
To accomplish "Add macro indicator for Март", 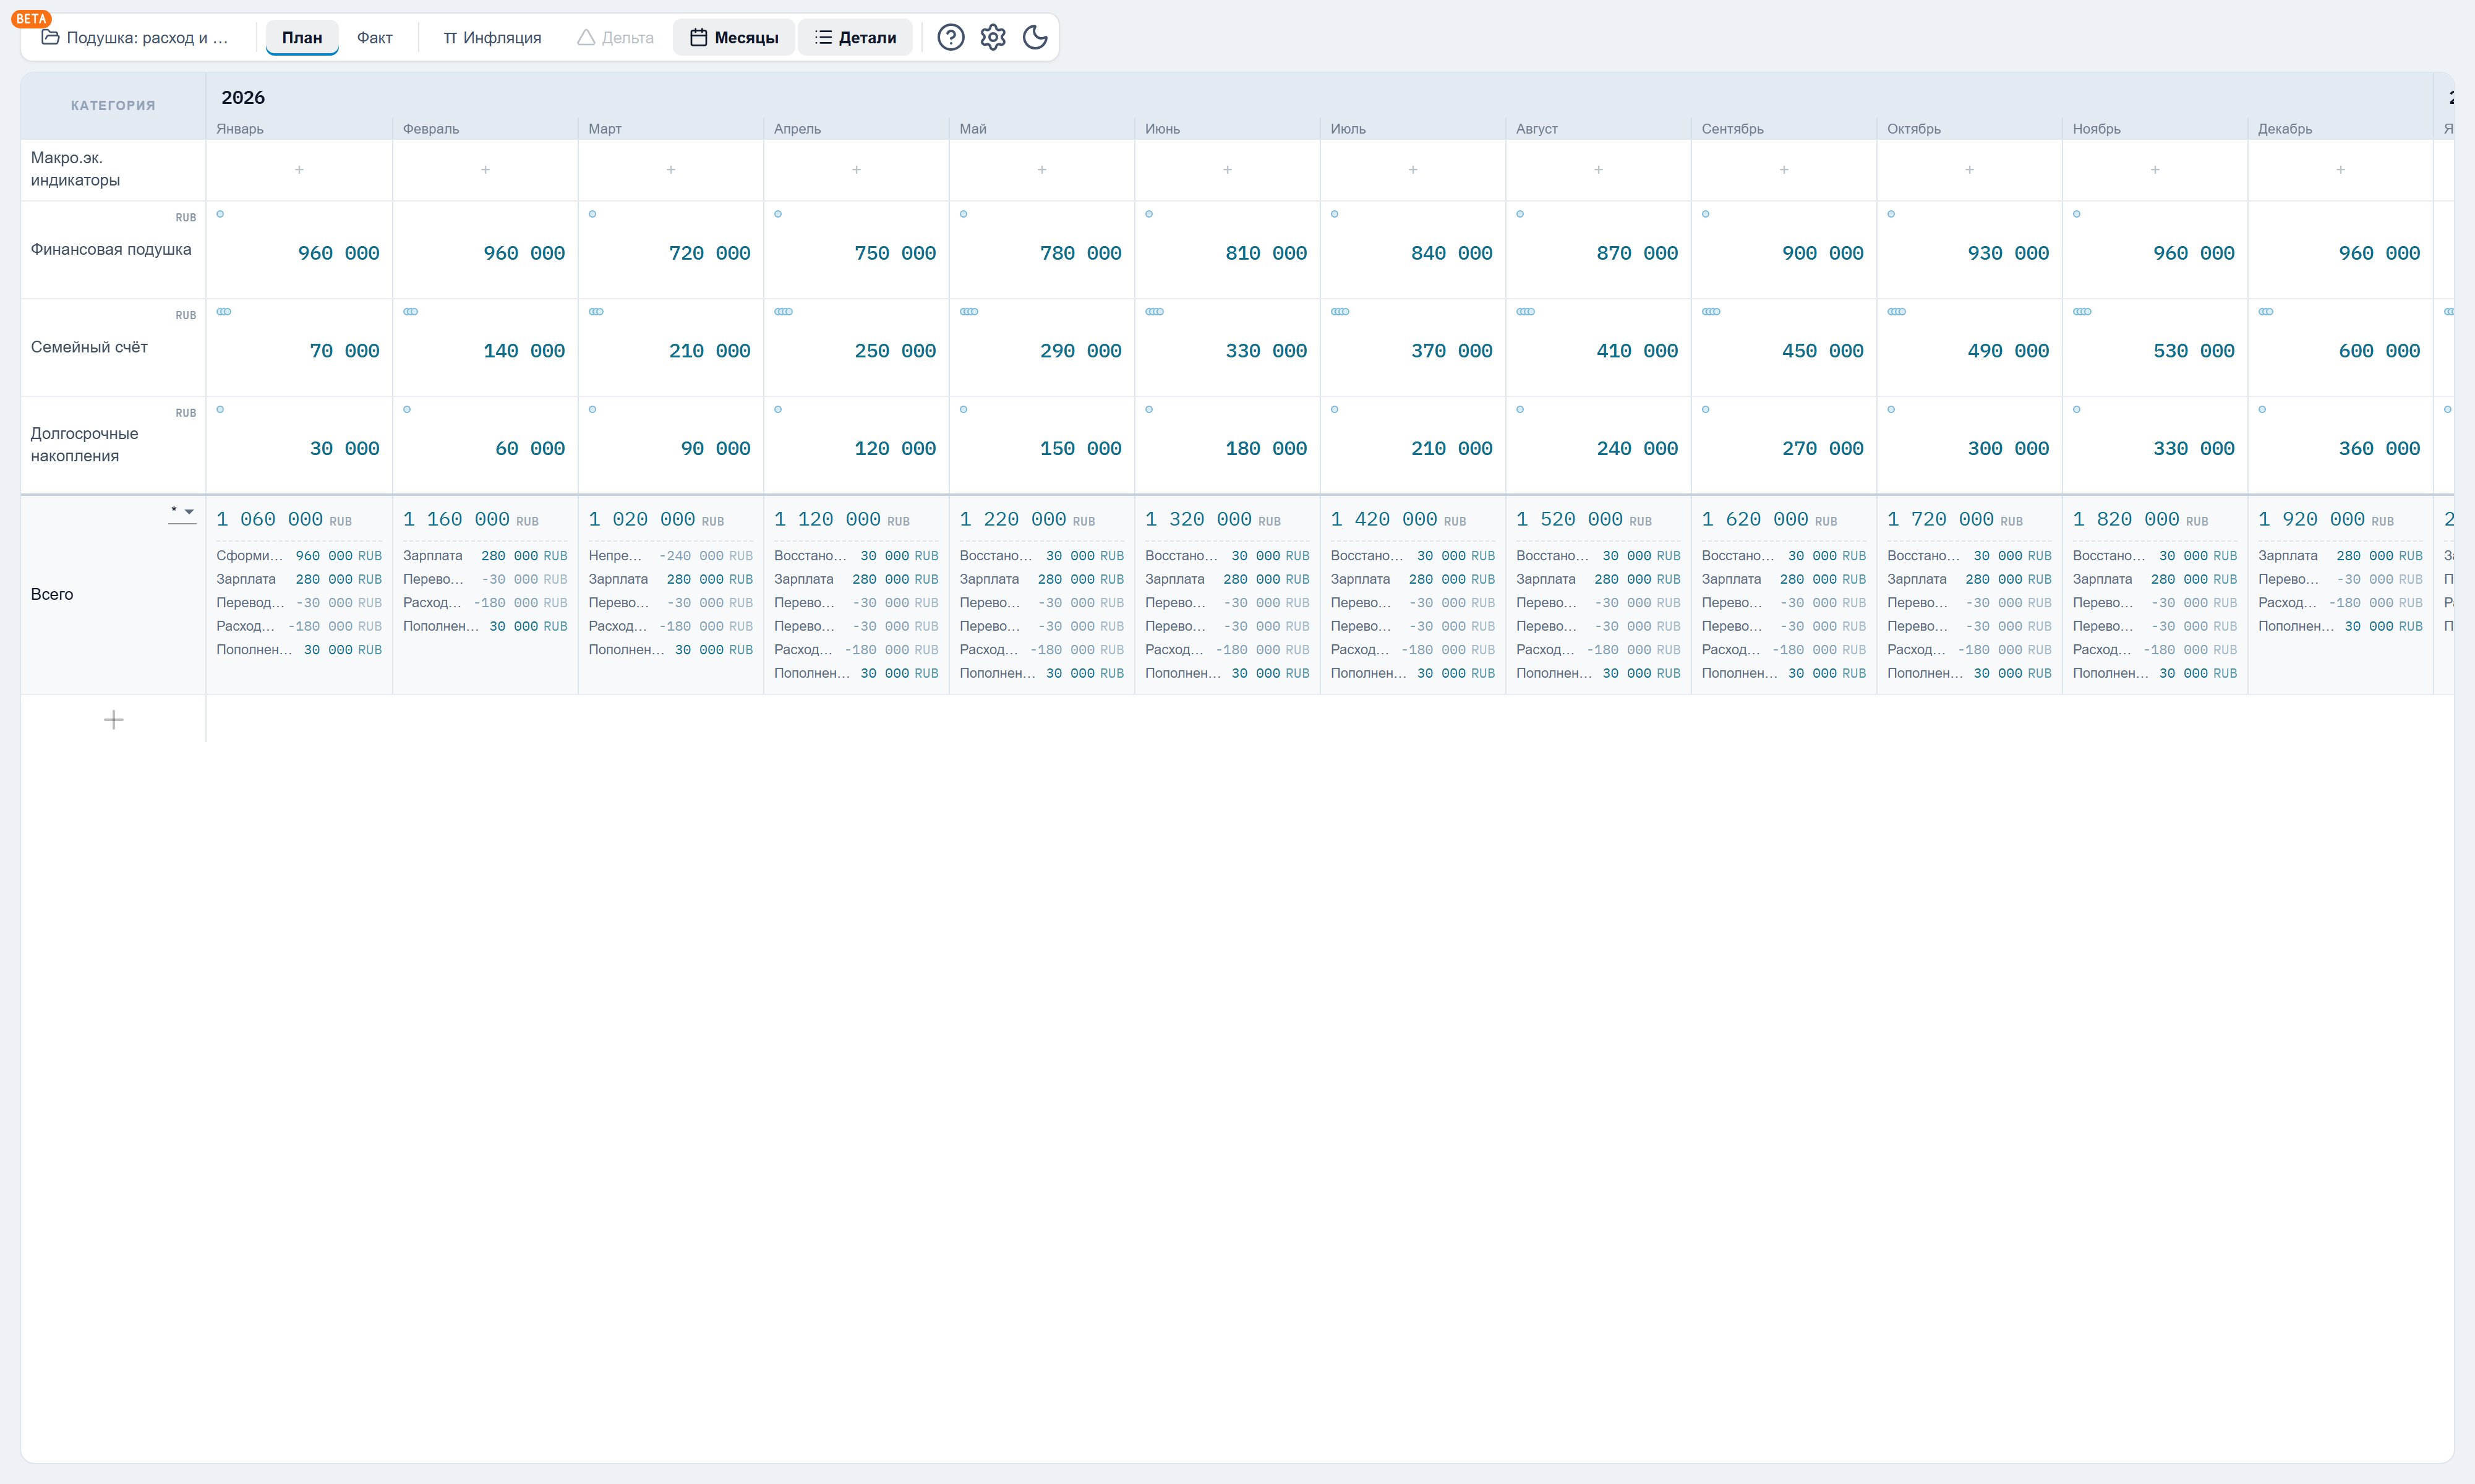I will [670, 170].
